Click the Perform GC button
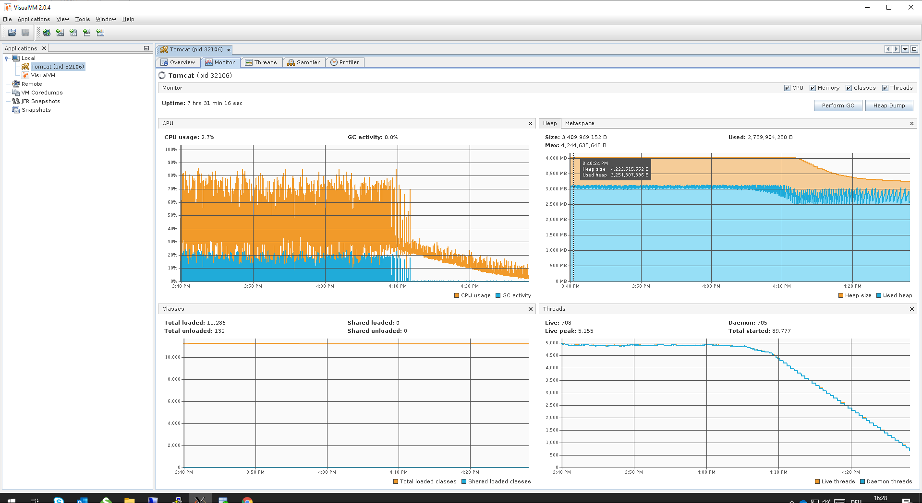This screenshot has height=503, width=922. [x=838, y=105]
